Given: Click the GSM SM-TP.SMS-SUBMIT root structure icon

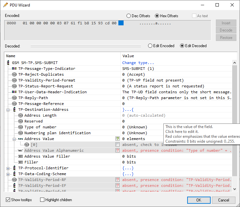Looking at the screenshot, I should 8,63.
